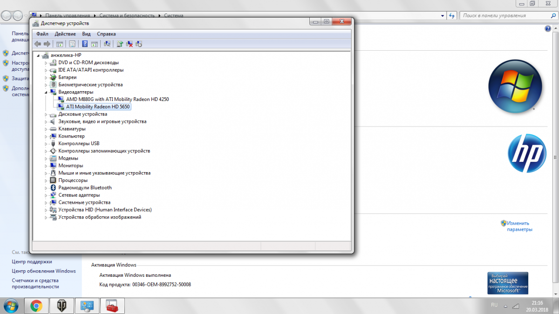Collapse the Видеоадаптеры category
The image size is (559, 314).
coord(46,92)
